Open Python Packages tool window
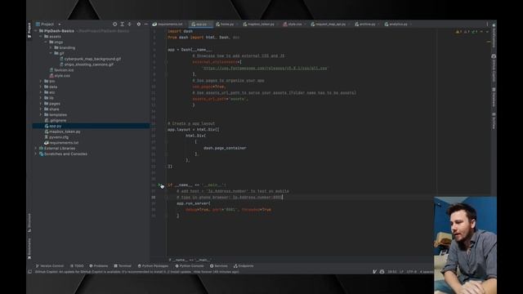Screen dimensions: 523x294 click(x=153, y=265)
